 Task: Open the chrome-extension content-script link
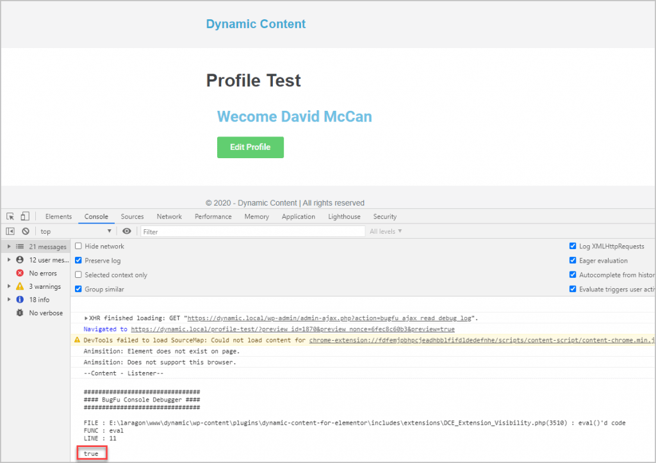[x=482, y=340]
